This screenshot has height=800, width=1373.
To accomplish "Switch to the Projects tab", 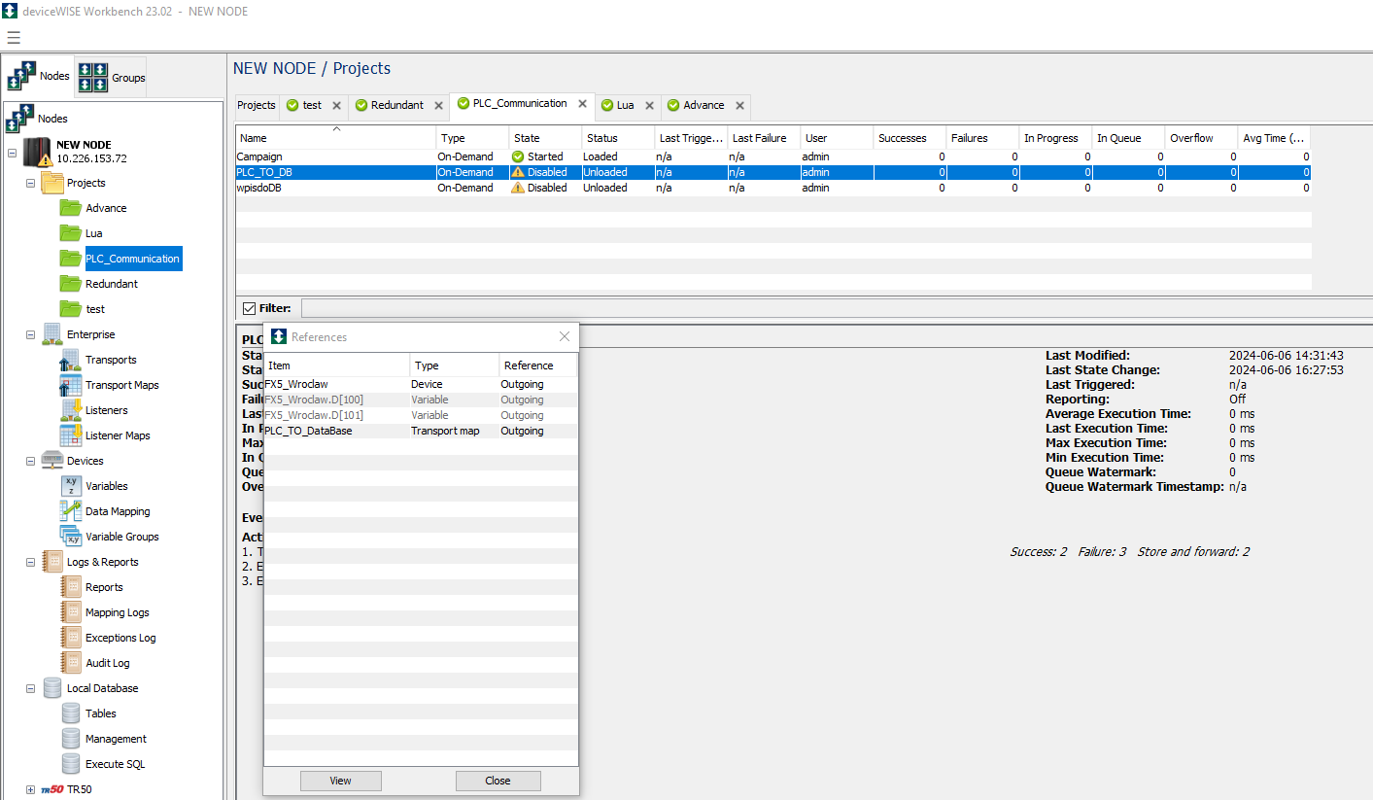I will pyautogui.click(x=257, y=105).
